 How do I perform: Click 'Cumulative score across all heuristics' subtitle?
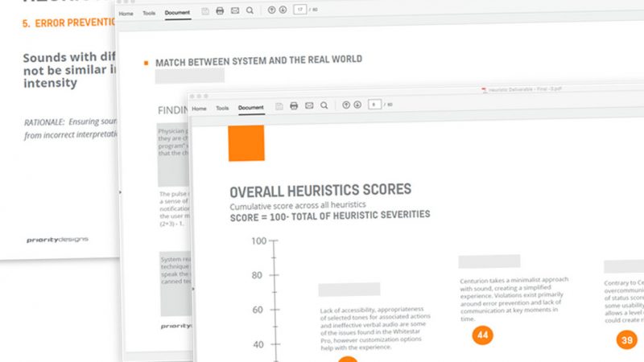click(298, 205)
